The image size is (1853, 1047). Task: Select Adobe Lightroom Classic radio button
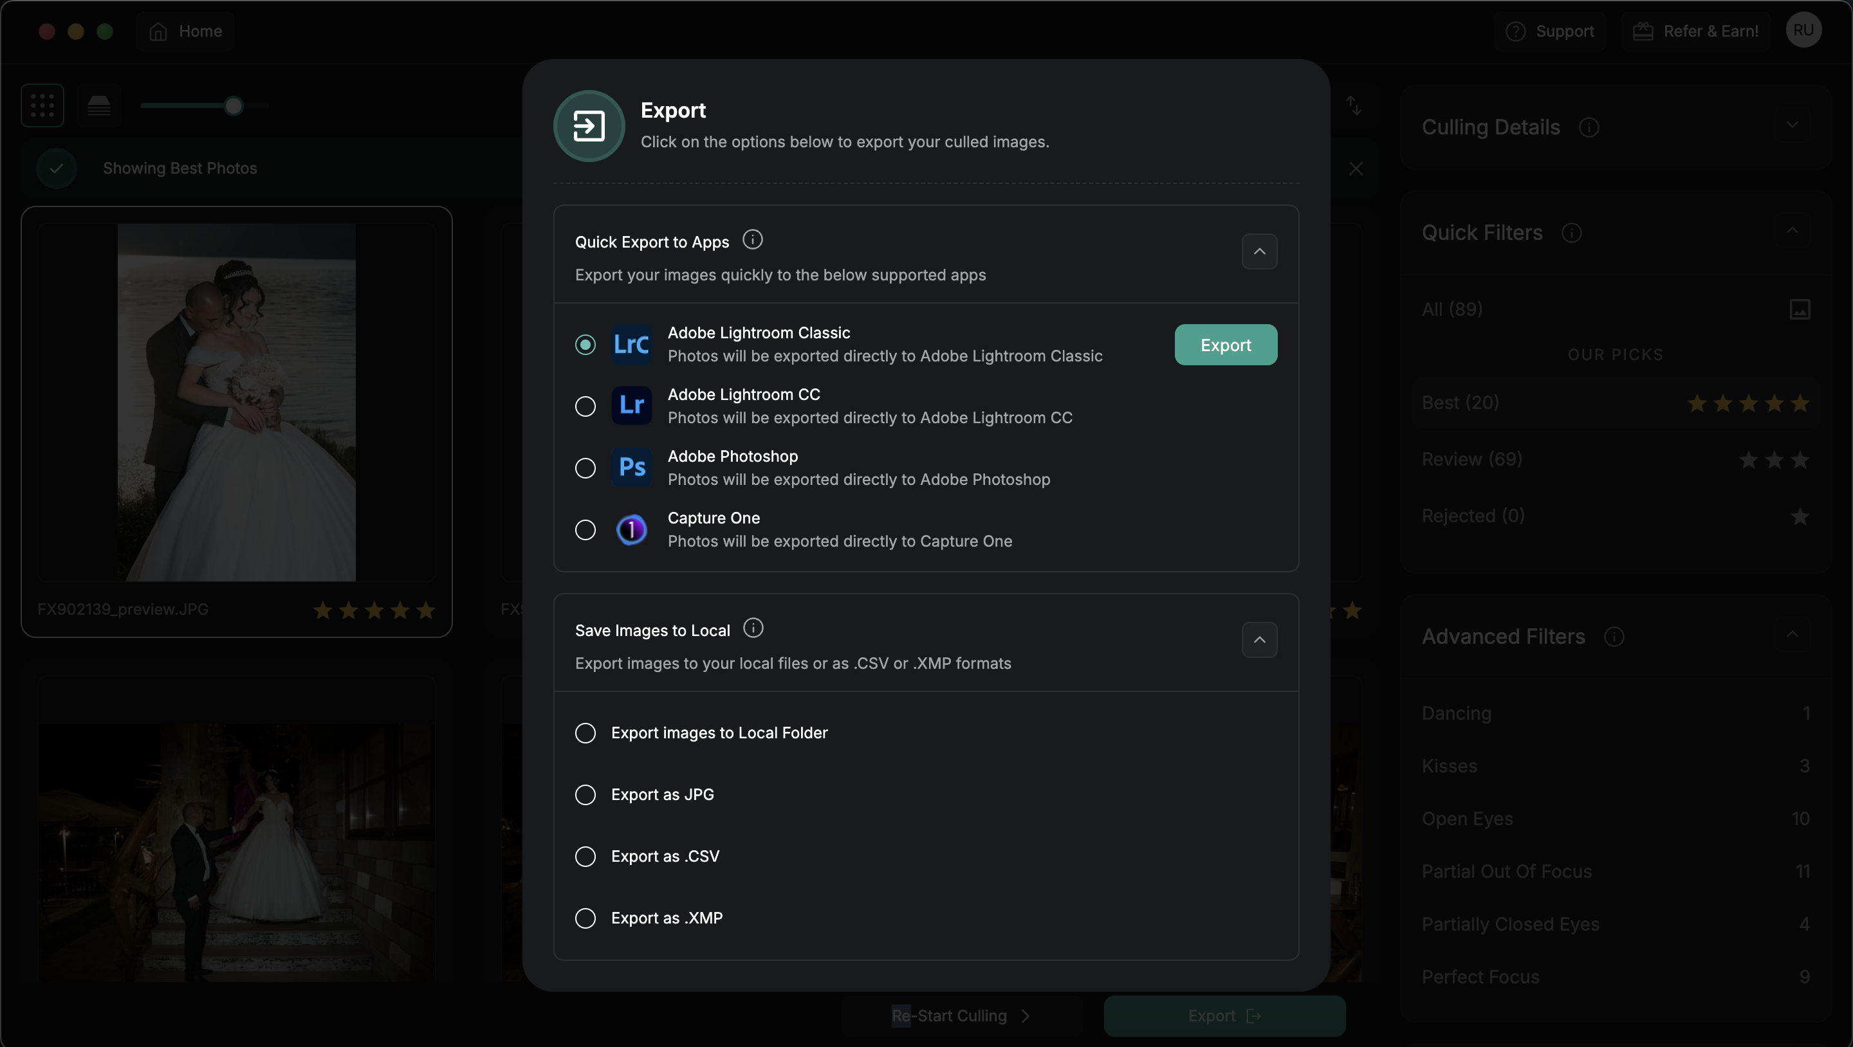(x=585, y=345)
